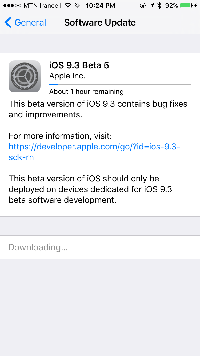Tap the Settings gear update icon

25,76
